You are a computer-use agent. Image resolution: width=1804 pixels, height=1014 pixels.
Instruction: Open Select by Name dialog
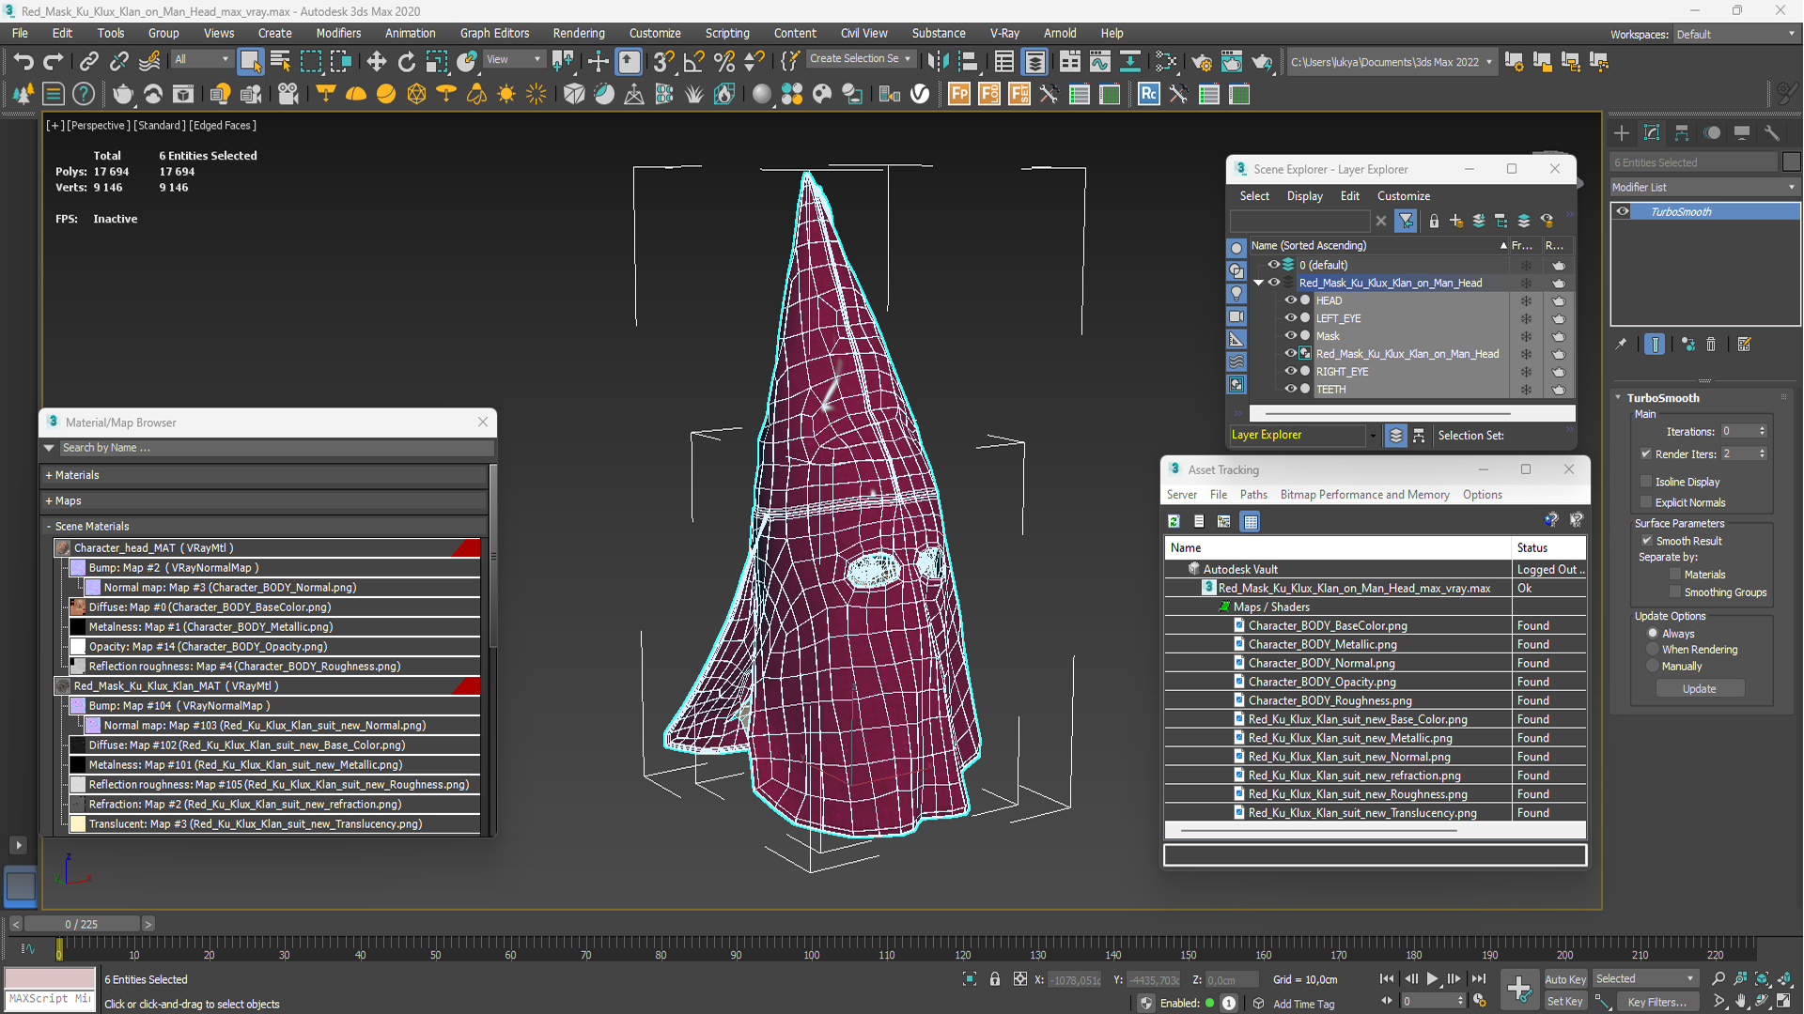point(280,62)
